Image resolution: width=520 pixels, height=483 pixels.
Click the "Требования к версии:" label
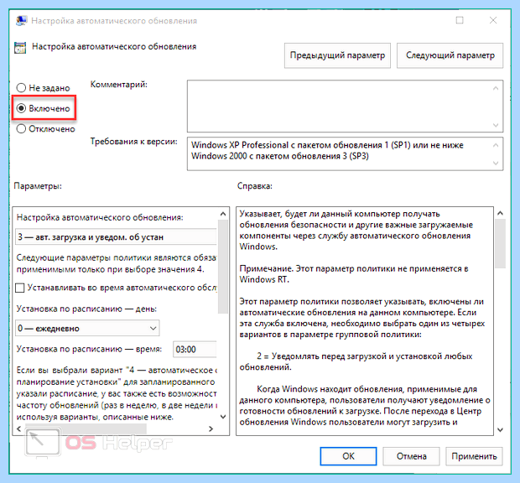click(134, 142)
